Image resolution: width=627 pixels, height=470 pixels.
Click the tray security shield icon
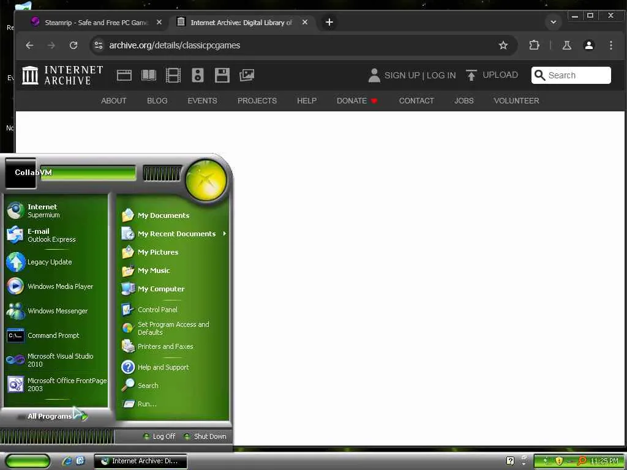(x=558, y=461)
